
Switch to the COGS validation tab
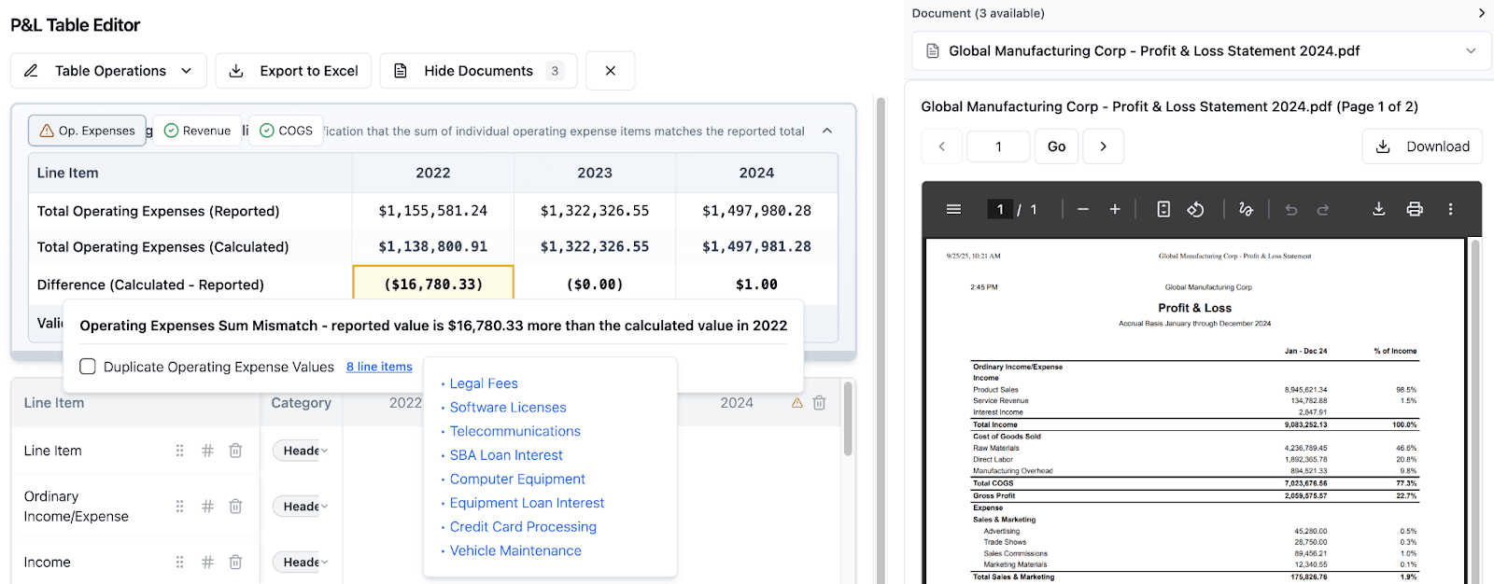(x=286, y=131)
